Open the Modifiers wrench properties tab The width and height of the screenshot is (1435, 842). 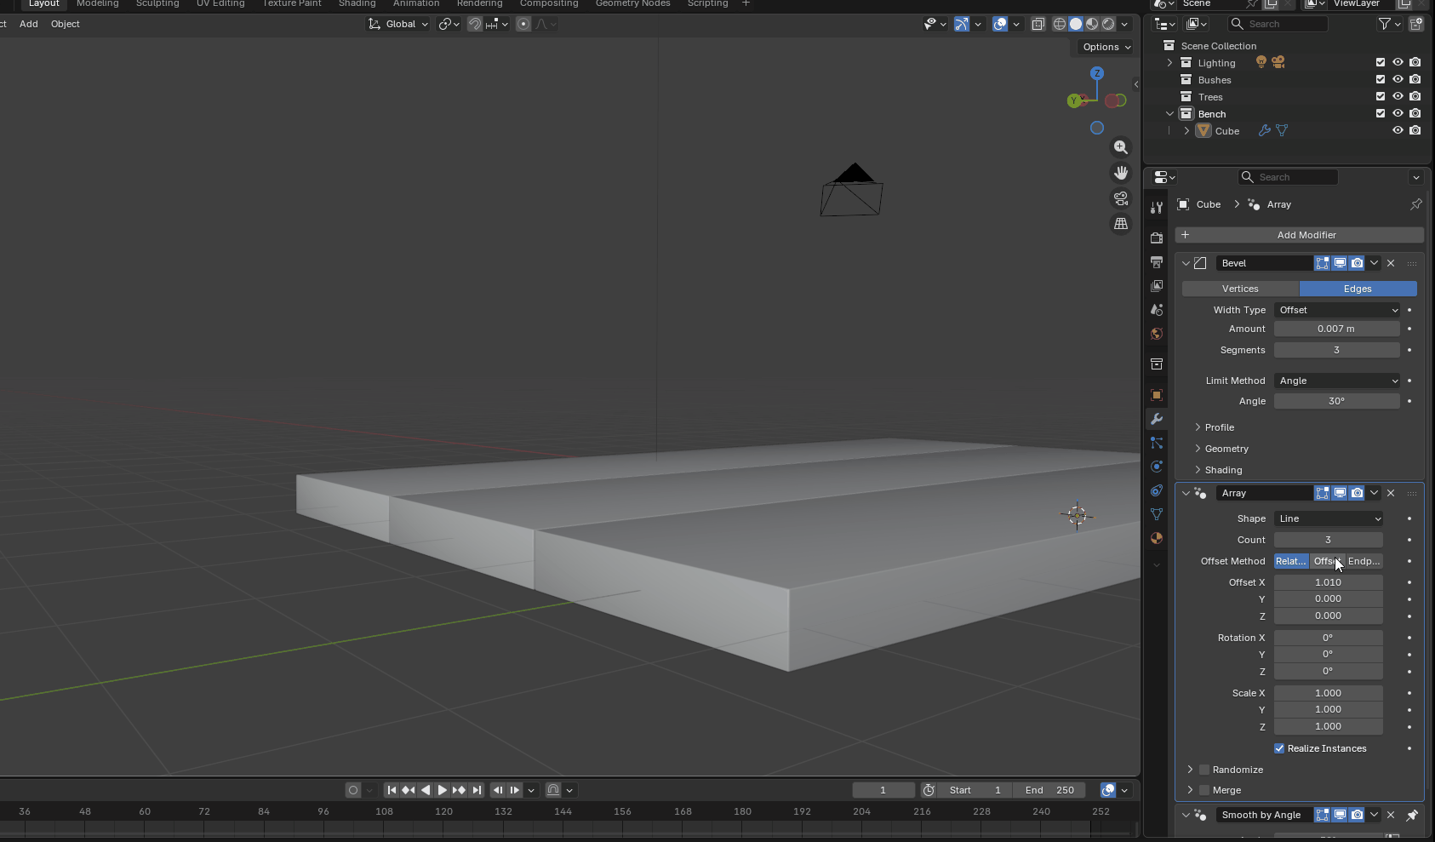coord(1156,419)
